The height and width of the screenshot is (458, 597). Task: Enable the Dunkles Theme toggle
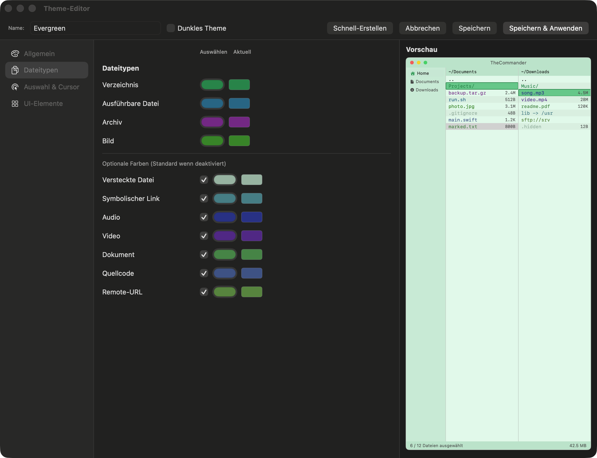click(x=170, y=28)
